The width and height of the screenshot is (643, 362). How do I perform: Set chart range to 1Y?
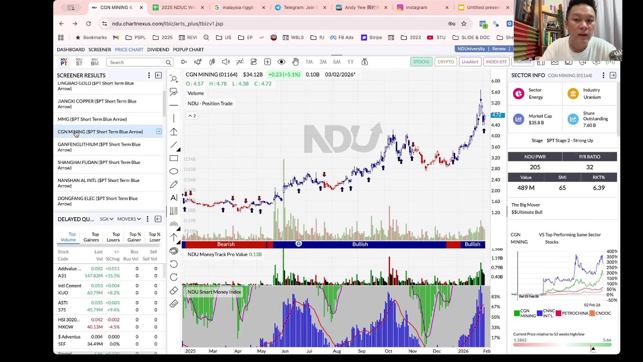tap(351, 62)
